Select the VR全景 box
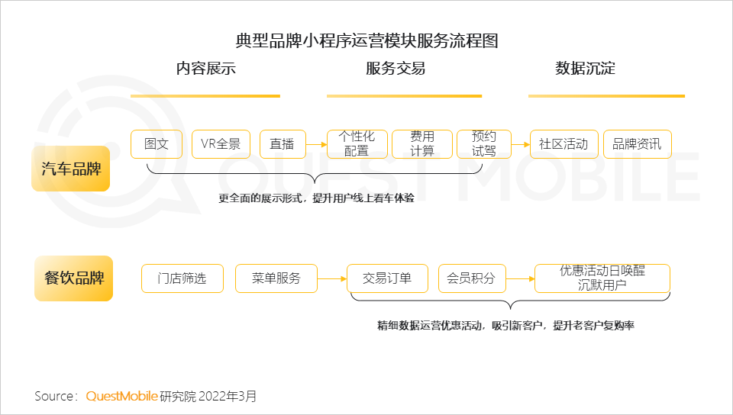The height and width of the screenshot is (415, 733). tap(221, 144)
